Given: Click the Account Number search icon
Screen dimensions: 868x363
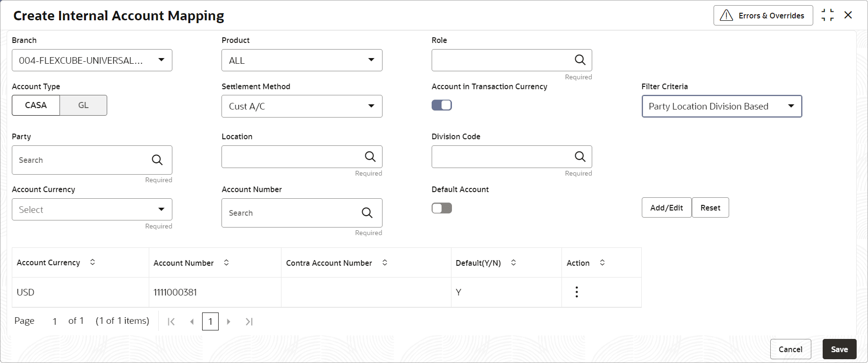Looking at the screenshot, I should click(x=367, y=213).
